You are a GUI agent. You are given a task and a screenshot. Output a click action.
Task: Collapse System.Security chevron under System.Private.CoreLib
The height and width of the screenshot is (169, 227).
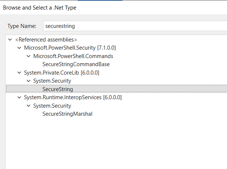tap(28, 81)
